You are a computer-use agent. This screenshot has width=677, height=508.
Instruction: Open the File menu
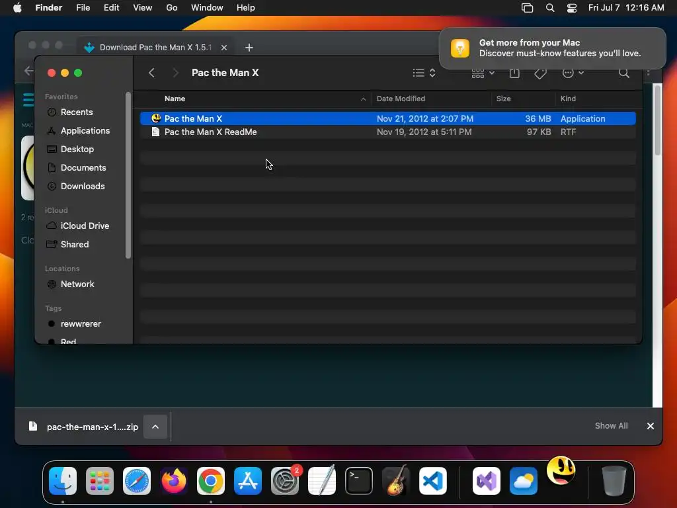(x=83, y=8)
